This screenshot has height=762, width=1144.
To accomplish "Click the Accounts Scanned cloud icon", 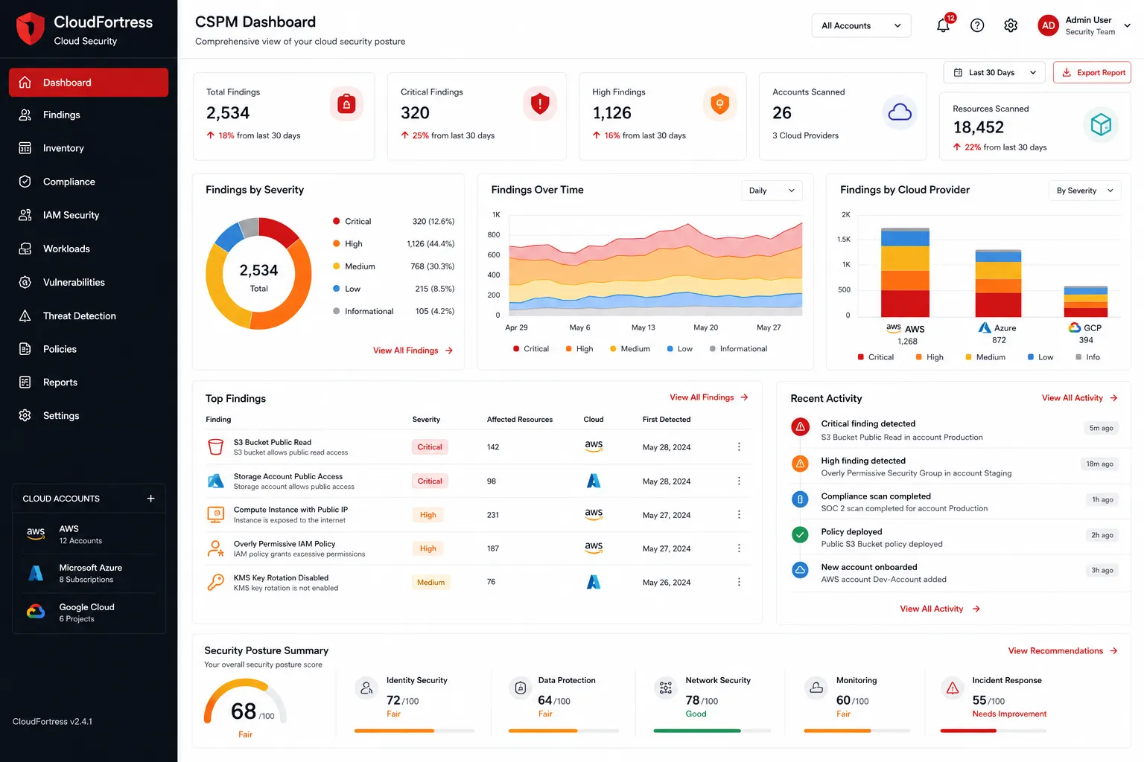I will click(x=900, y=112).
